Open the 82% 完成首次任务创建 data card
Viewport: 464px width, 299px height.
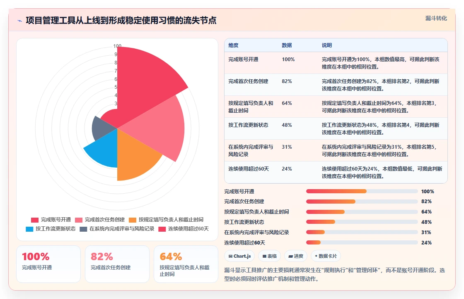click(x=117, y=264)
